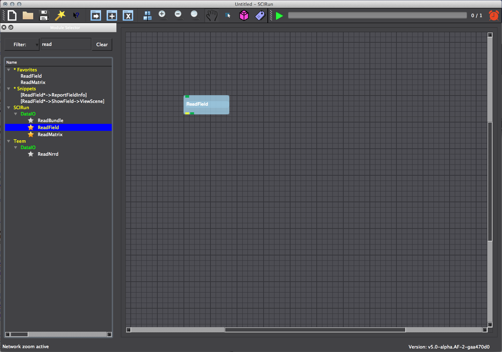Click the module list scroll-left arrow
This screenshot has width=502, height=352.
tap(7, 335)
